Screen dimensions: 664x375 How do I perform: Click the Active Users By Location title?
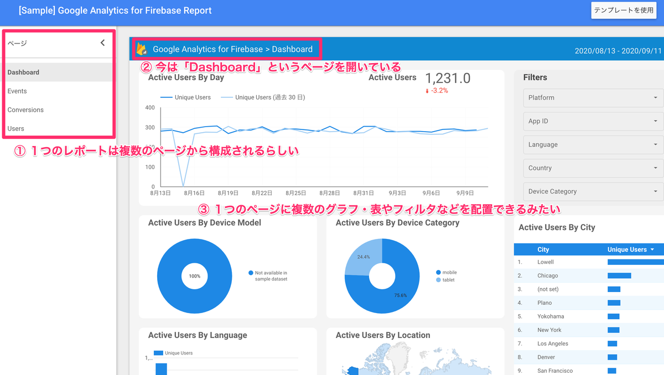[383, 335]
